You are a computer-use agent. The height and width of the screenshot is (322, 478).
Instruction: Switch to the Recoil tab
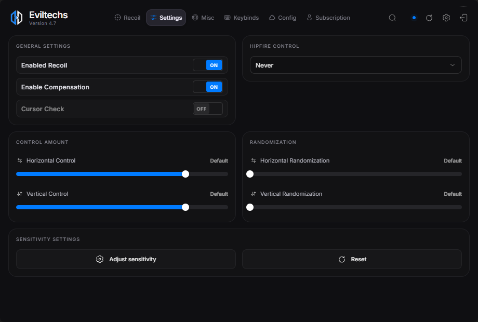coord(127,18)
